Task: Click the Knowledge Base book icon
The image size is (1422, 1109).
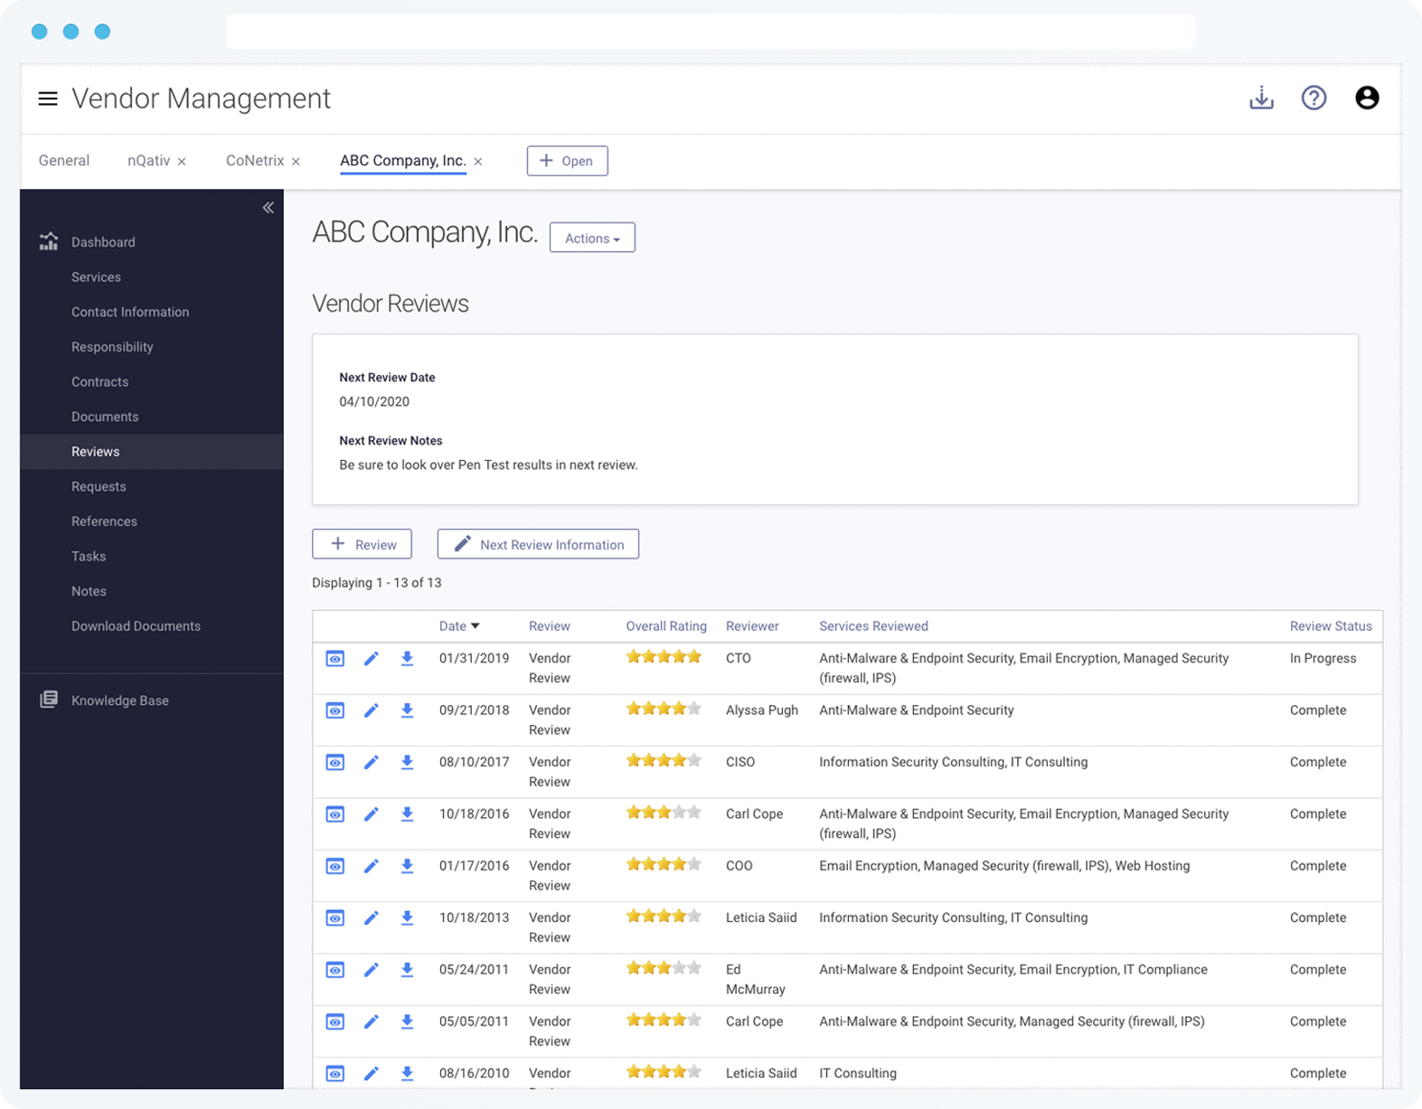Action: [49, 700]
